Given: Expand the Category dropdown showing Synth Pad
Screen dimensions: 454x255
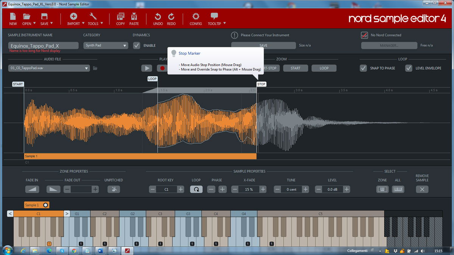Looking at the screenshot, I should pos(106,45).
